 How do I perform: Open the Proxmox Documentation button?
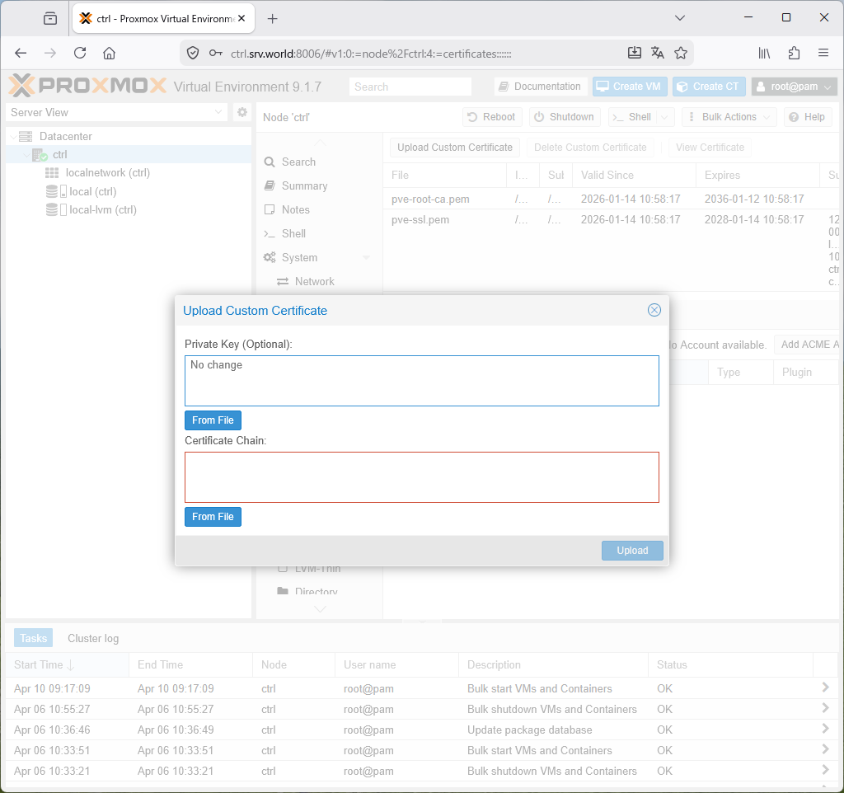click(540, 87)
